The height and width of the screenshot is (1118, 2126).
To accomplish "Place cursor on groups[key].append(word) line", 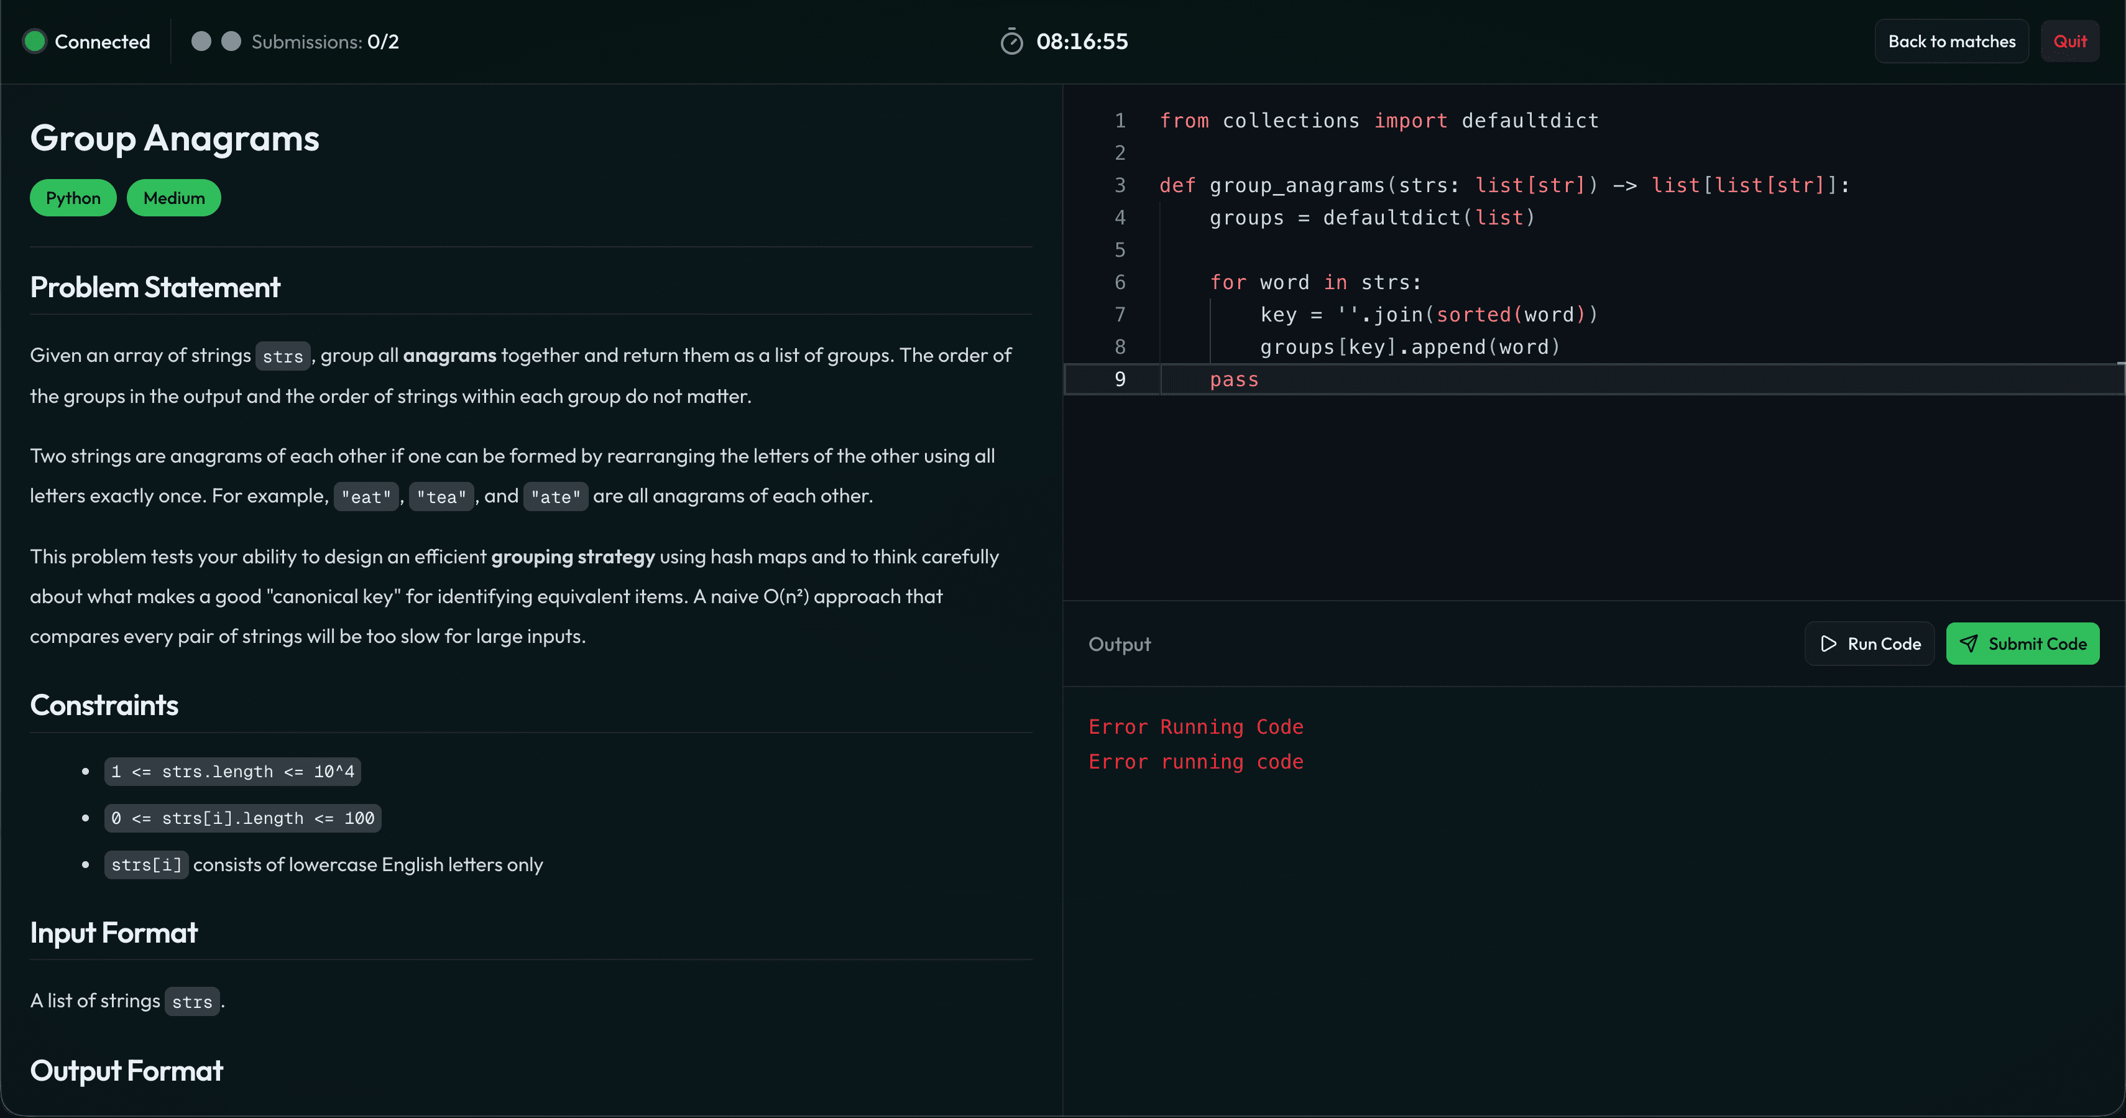I will click(1410, 347).
